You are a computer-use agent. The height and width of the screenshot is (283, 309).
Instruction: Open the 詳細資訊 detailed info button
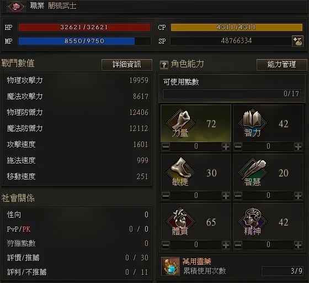(x=127, y=65)
